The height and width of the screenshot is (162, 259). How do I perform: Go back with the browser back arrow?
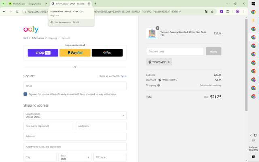click(4, 11)
